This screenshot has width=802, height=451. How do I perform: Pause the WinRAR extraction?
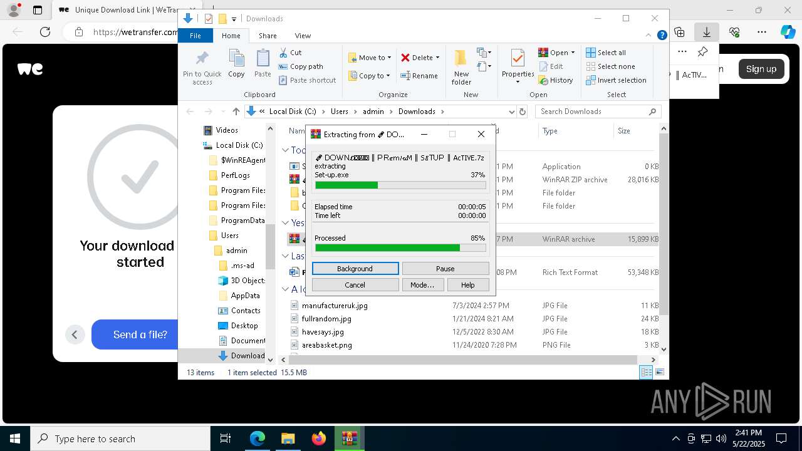[x=445, y=269]
